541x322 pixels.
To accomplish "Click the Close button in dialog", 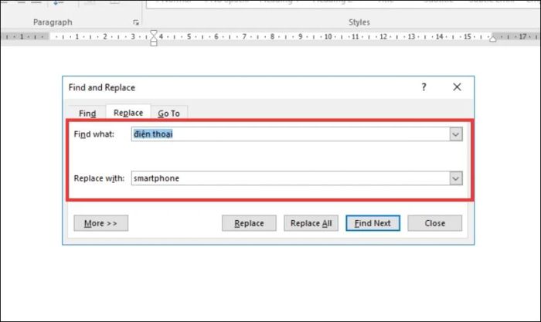I will [434, 223].
